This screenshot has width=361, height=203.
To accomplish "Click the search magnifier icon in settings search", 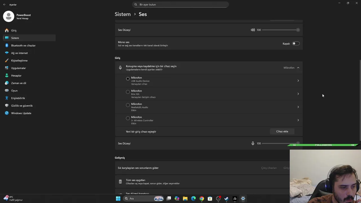I will click(136, 5).
